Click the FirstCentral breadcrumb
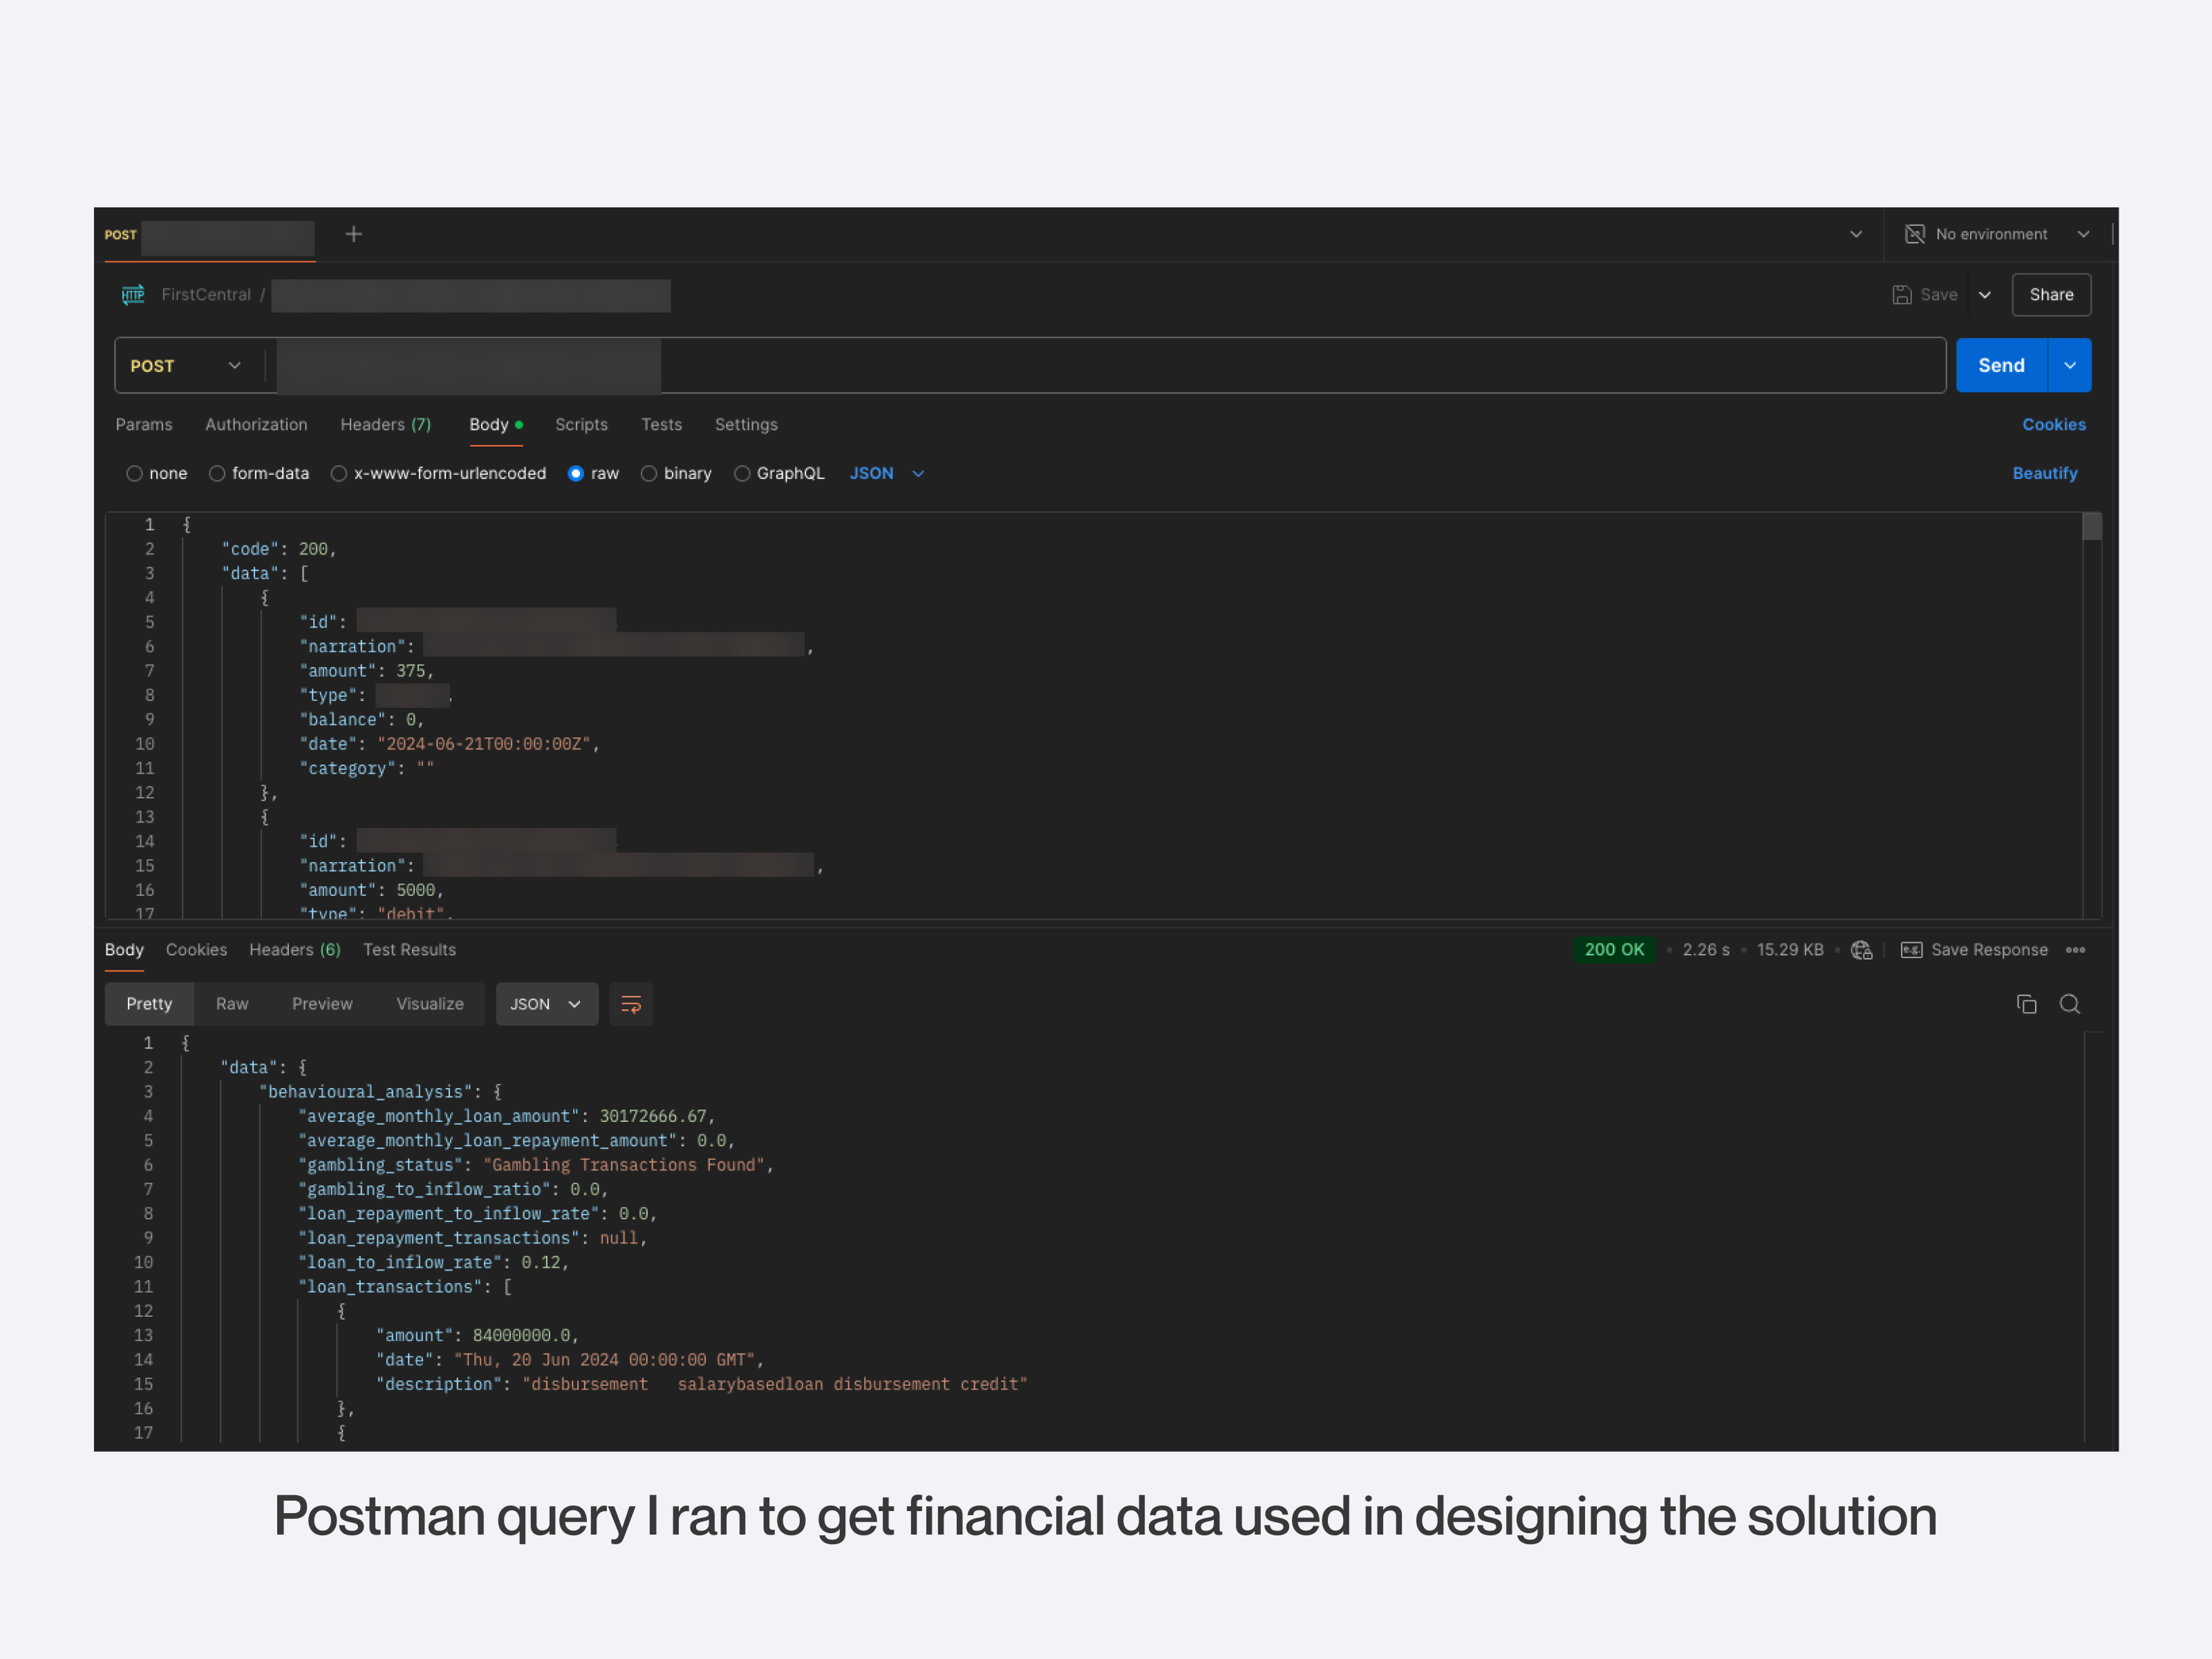The height and width of the screenshot is (1659, 2212). click(206, 295)
